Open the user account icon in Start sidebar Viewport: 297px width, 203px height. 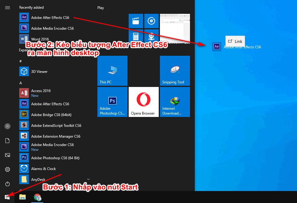click(8, 126)
